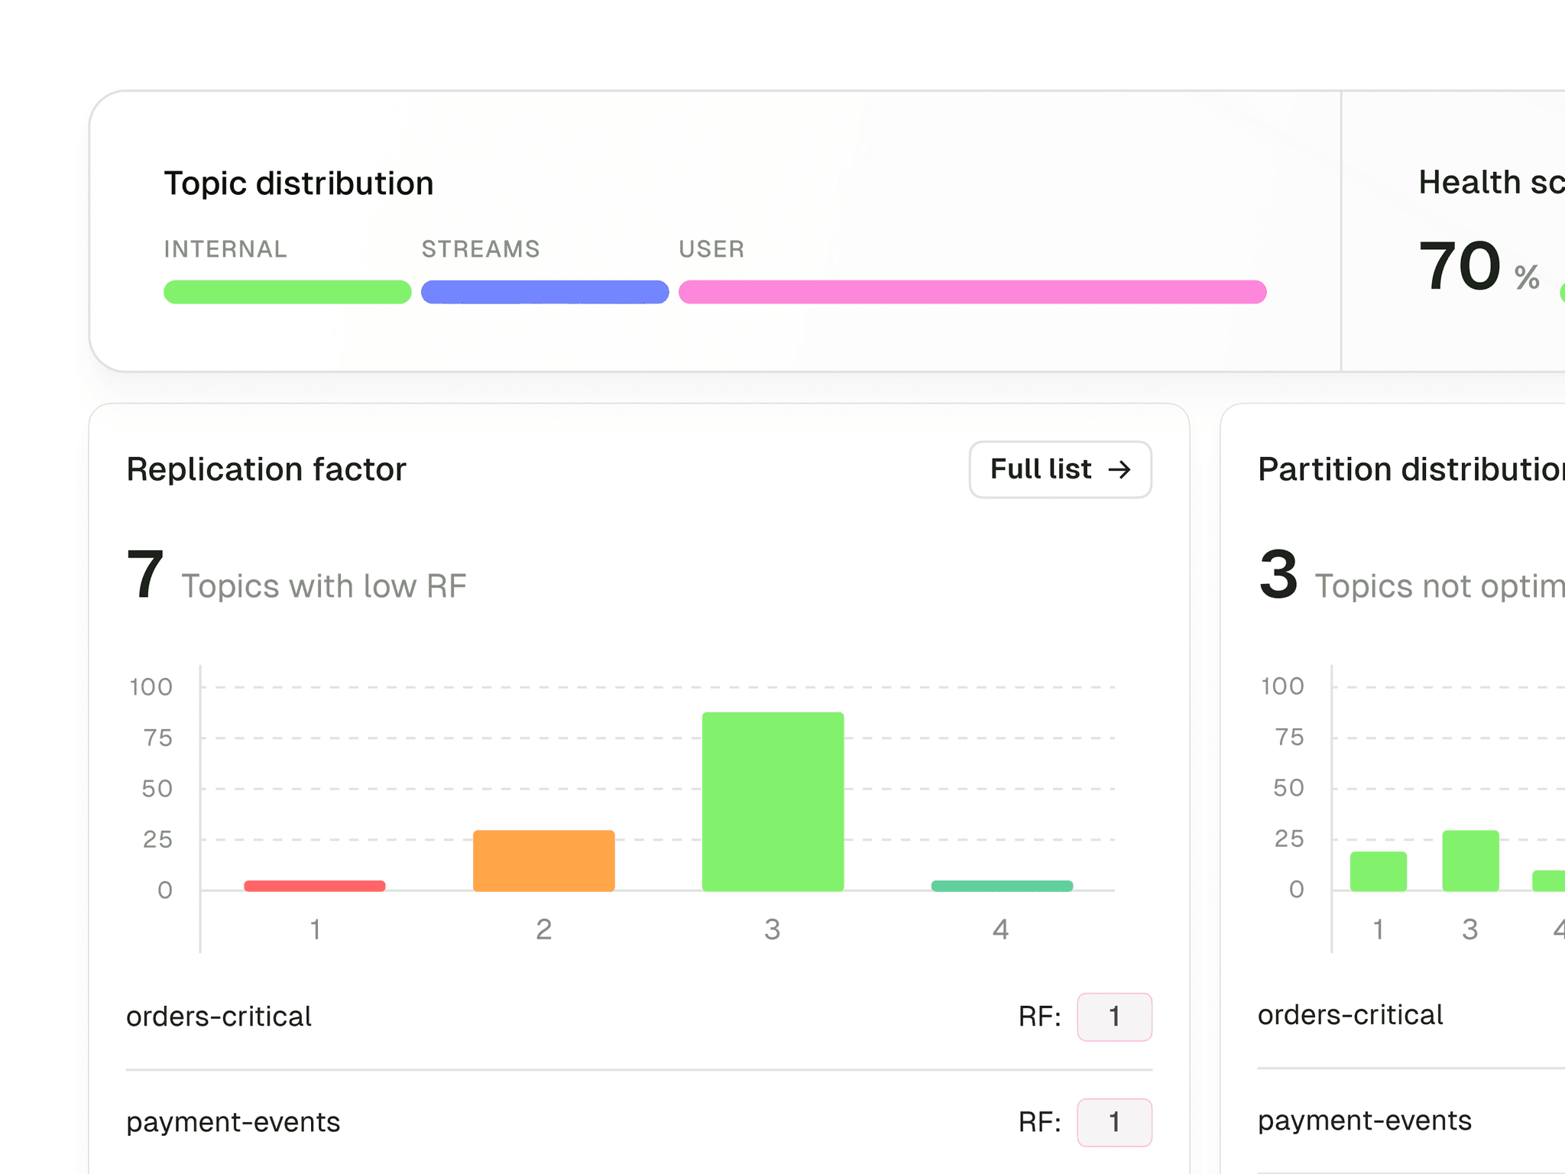The height and width of the screenshot is (1174, 1565).
Task: Edit the RF value for orders-critical
Action: pos(1114,1017)
